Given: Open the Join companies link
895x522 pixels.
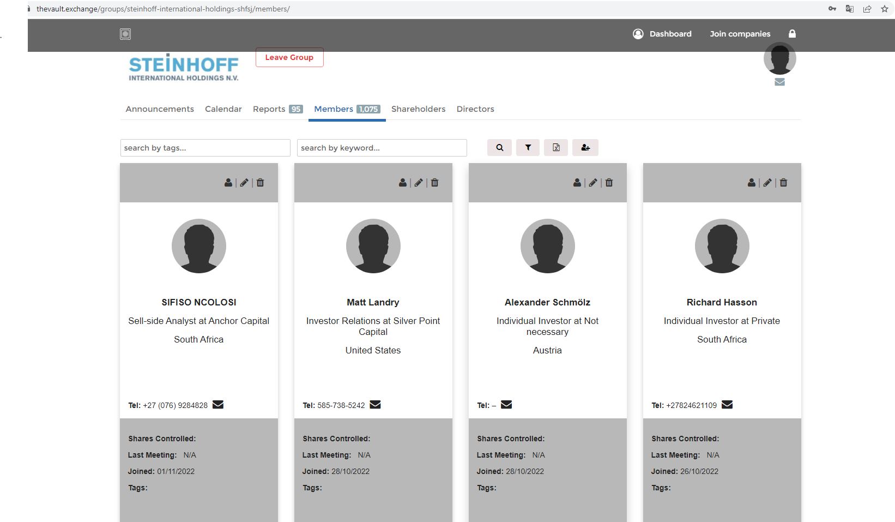Looking at the screenshot, I should coord(740,34).
